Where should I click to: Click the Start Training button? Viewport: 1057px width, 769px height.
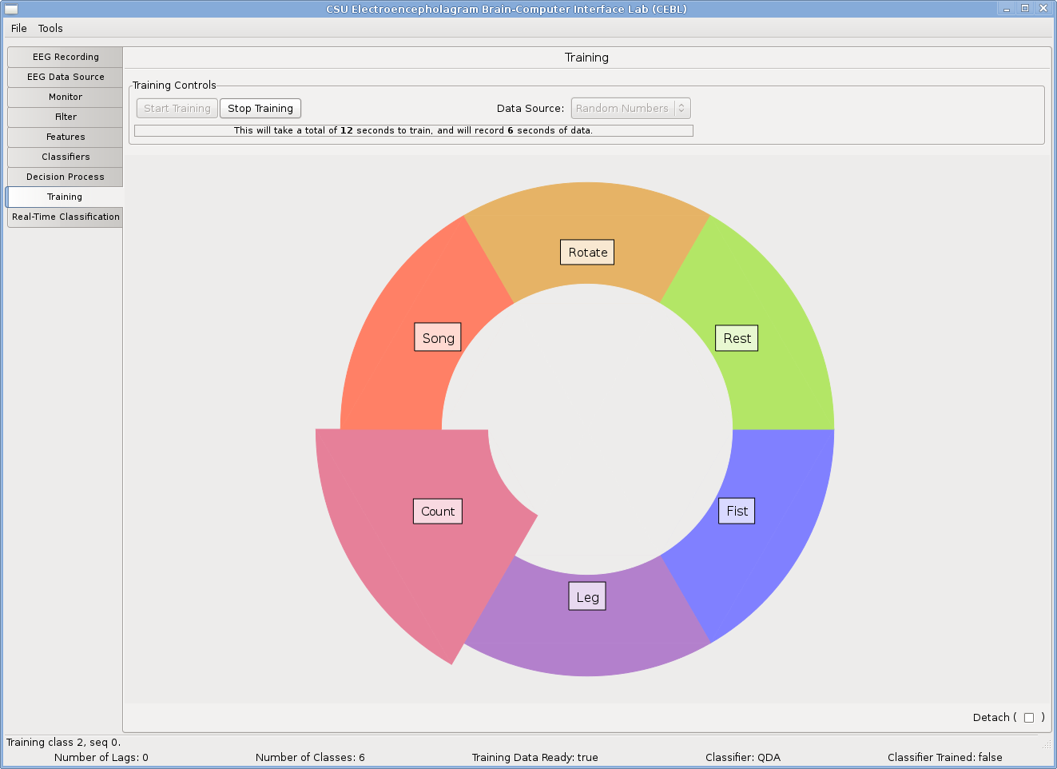click(177, 109)
